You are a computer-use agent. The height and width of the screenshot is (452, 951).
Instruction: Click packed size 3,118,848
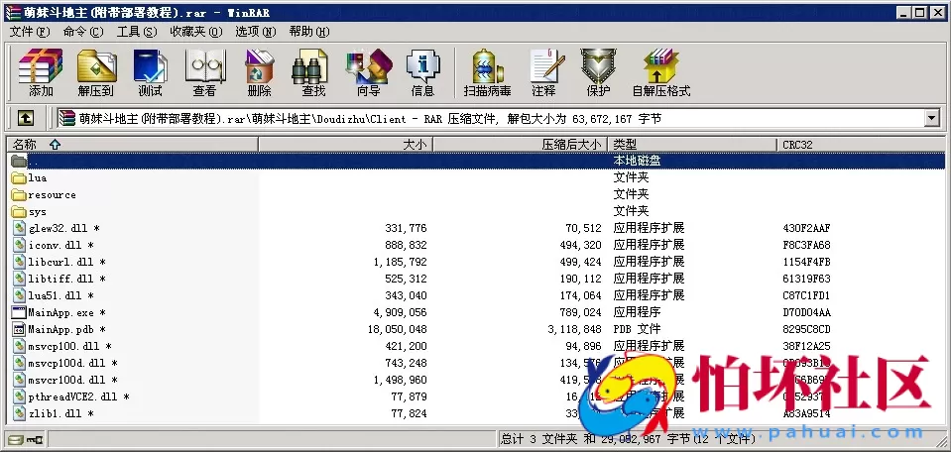(575, 330)
